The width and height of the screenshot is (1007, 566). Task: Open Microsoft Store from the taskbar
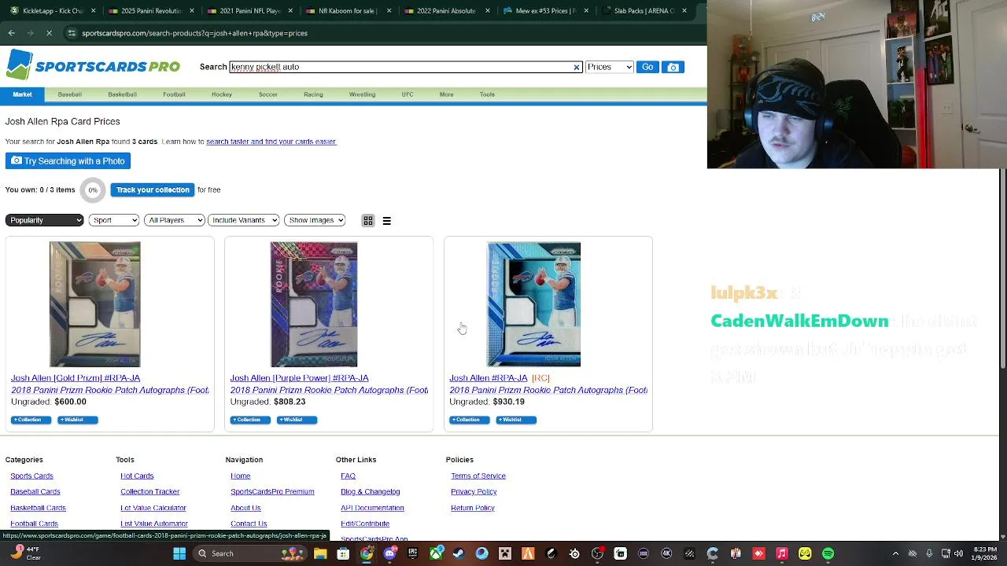pyautogui.click(x=343, y=553)
